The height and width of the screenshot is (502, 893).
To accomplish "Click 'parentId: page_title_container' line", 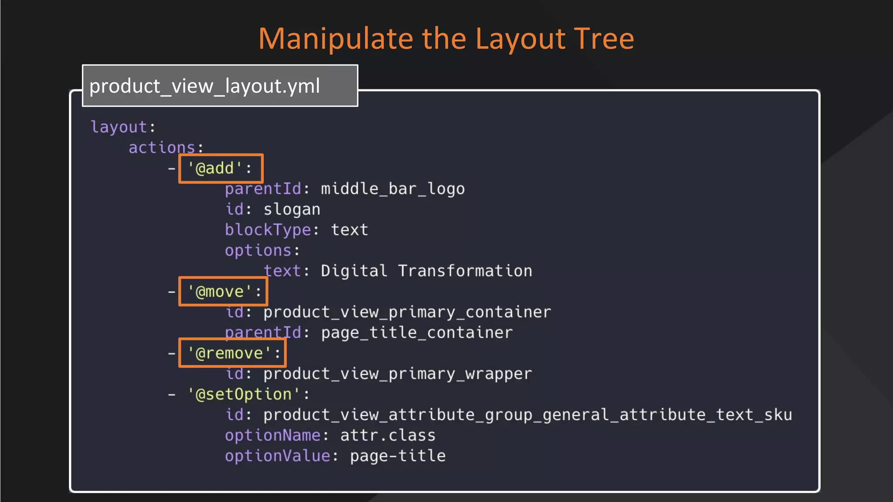I will pyautogui.click(x=369, y=333).
